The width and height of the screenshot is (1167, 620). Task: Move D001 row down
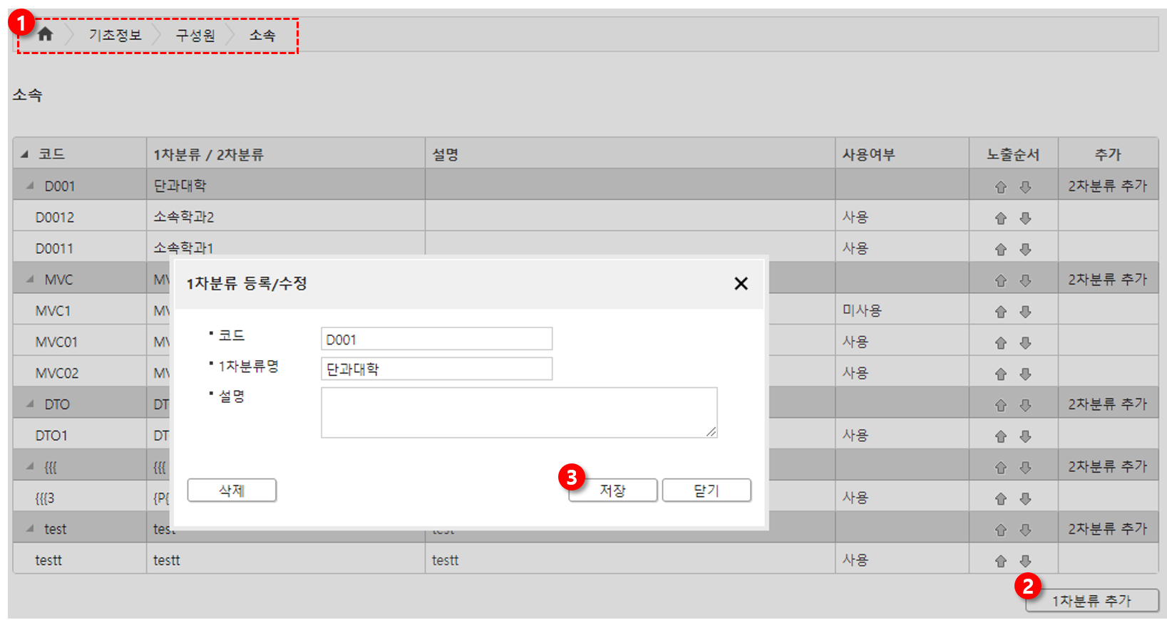pos(1025,187)
